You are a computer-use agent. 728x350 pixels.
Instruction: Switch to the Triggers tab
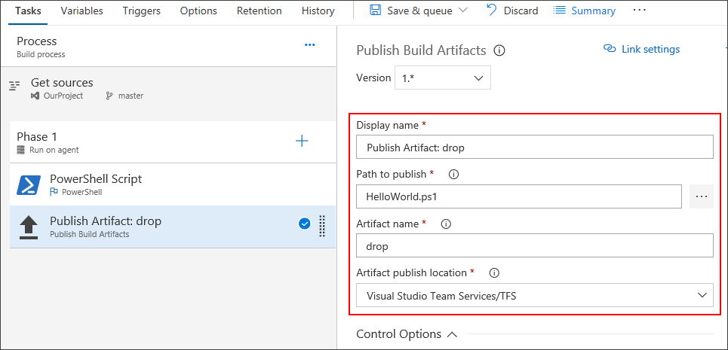[142, 11]
